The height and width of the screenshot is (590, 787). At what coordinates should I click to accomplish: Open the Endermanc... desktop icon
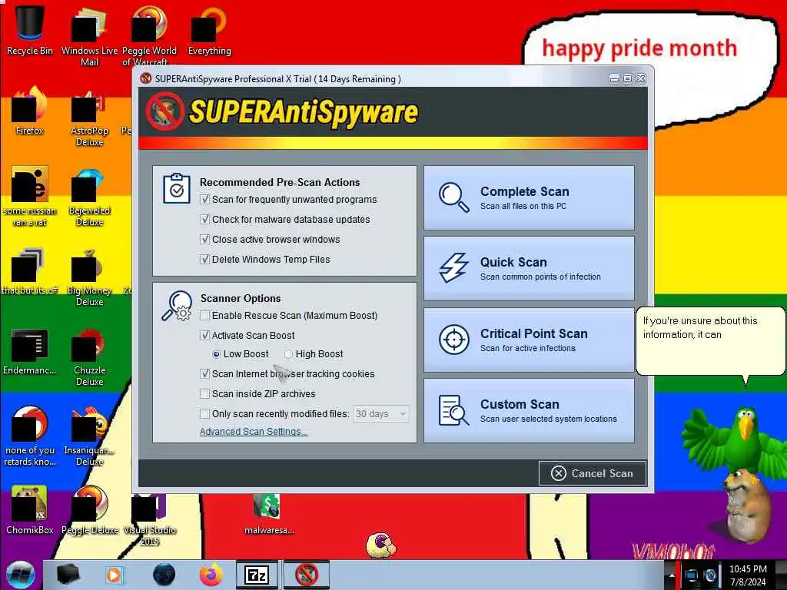click(x=30, y=351)
